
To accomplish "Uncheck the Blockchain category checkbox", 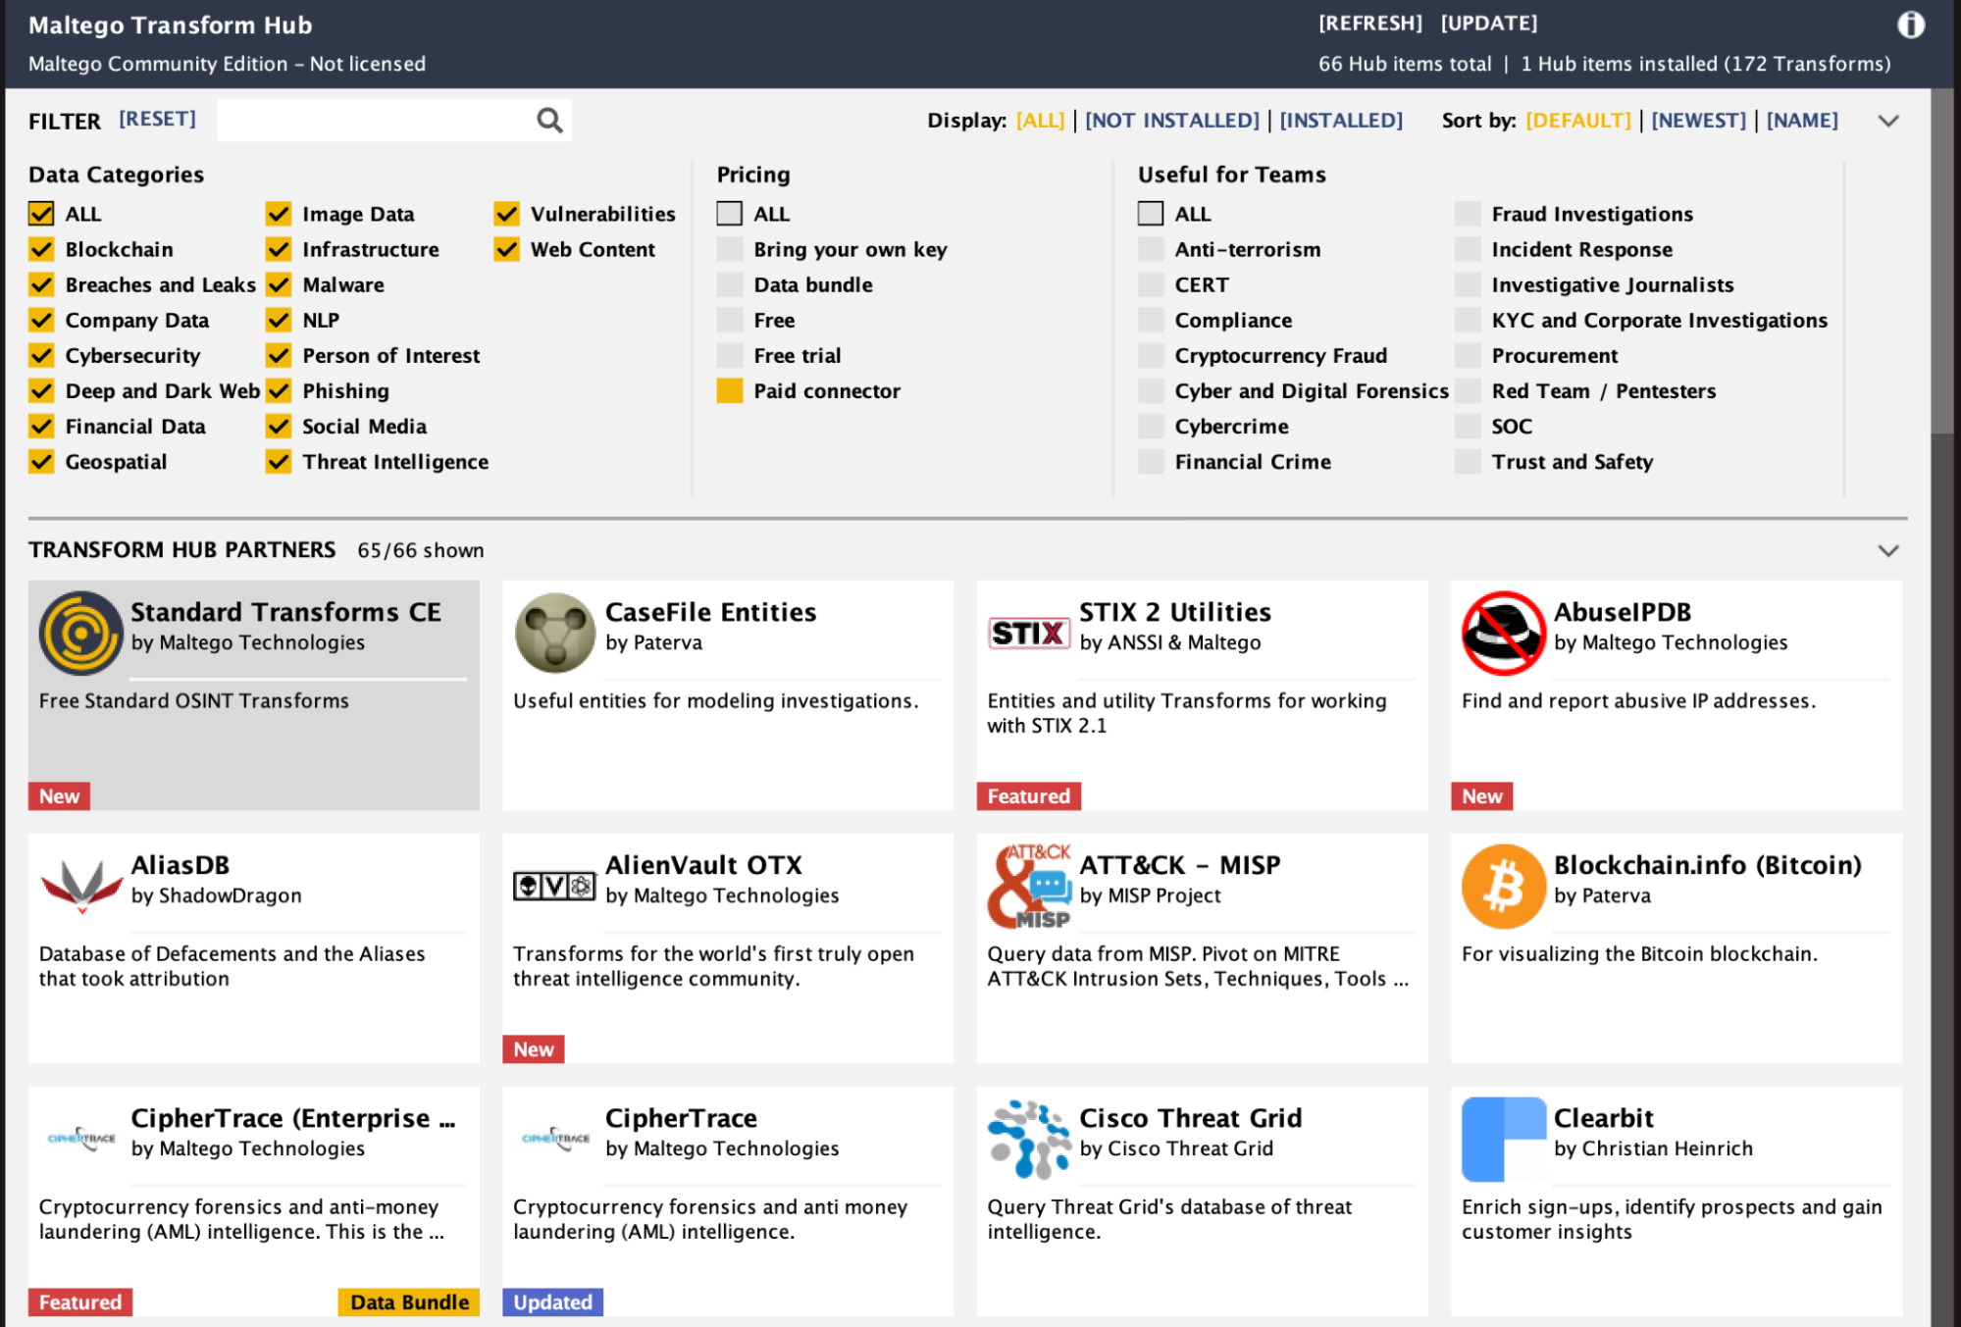I will coord(41,249).
